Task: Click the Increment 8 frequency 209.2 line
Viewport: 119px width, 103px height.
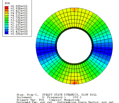Action: click(x=49, y=97)
